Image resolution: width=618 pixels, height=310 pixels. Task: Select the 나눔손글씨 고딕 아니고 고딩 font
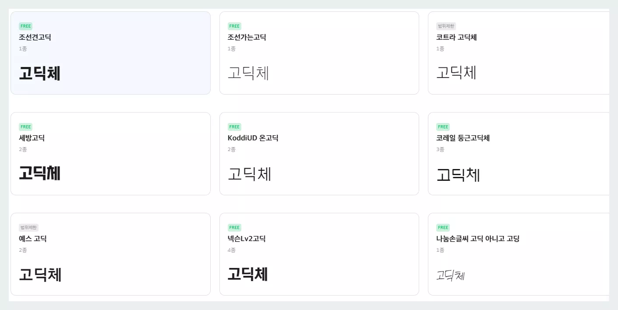[x=477, y=239]
